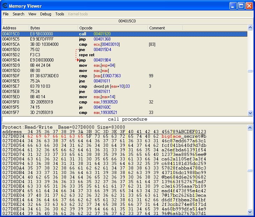
Task: Open the Kernel tools menu
Action: tap(78, 14)
